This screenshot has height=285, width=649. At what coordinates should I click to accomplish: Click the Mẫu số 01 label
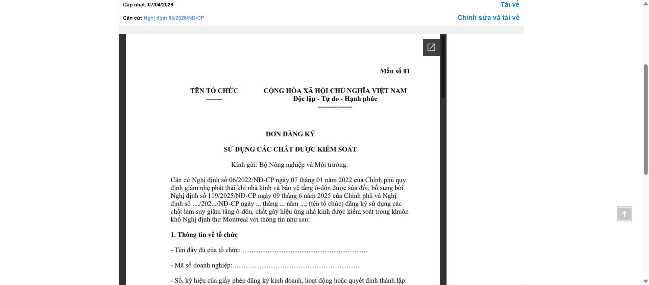(395, 71)
